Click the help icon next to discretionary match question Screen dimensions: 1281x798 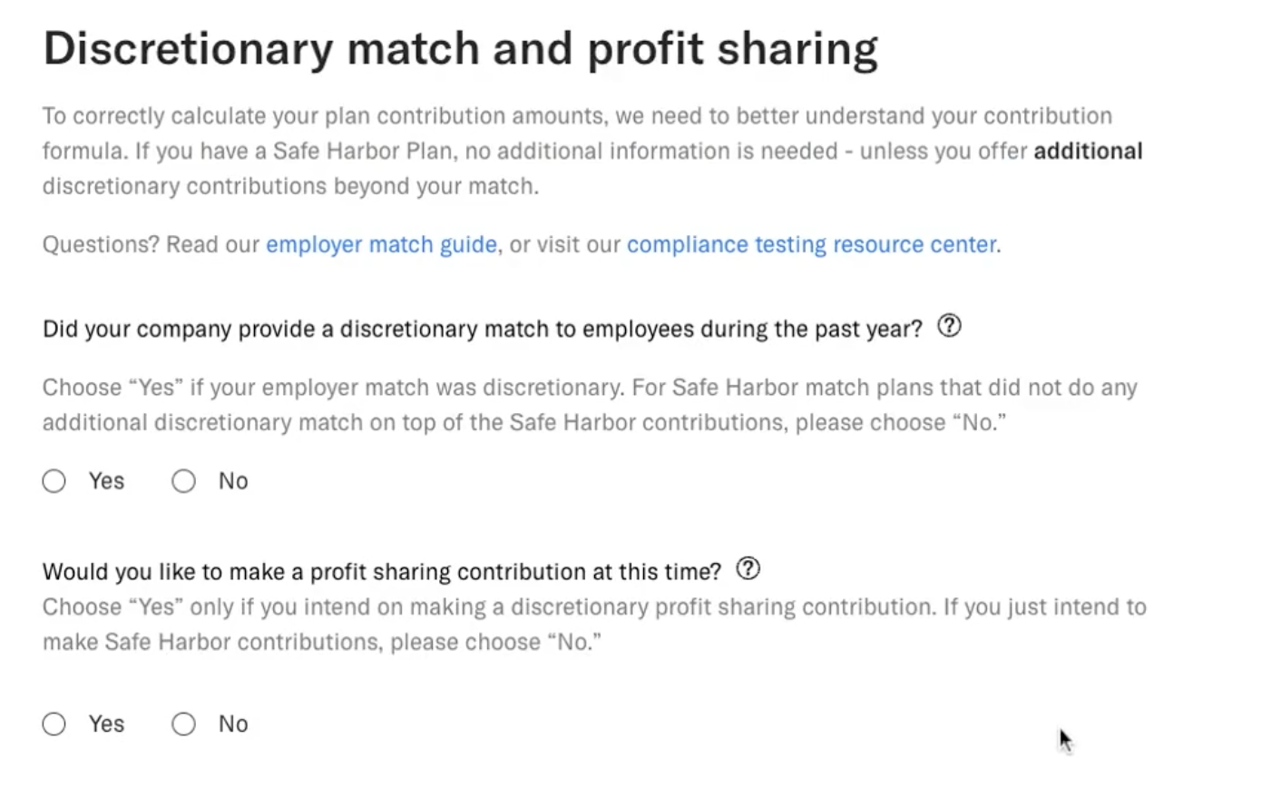949,326
